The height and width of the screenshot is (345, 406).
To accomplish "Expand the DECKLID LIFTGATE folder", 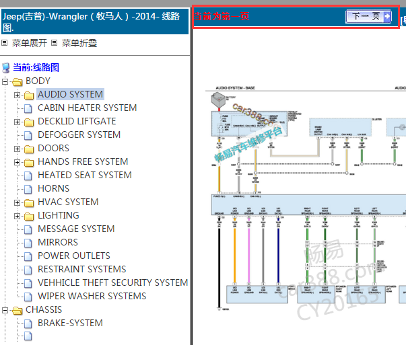I will [17, 122].
